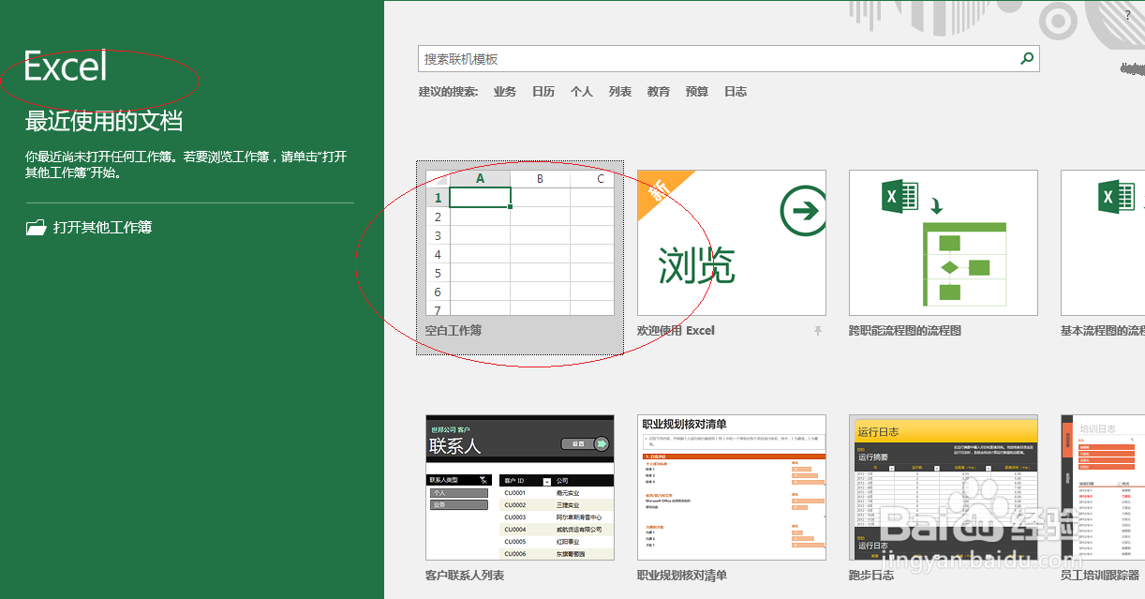This screenshot has height=599, width=1145.
Task: Open the 基本流程图 template thumbnail
Action: point(1103,243)
